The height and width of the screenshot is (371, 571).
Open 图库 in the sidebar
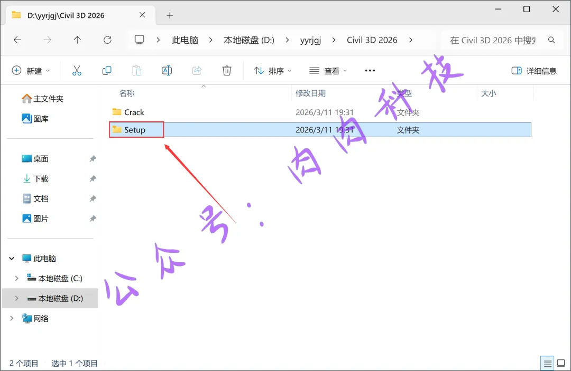[35, 118]
